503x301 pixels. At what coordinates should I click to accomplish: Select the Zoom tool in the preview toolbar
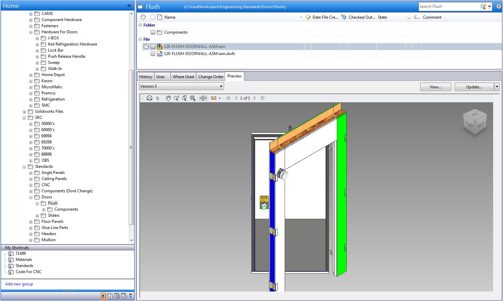[176, 98]
